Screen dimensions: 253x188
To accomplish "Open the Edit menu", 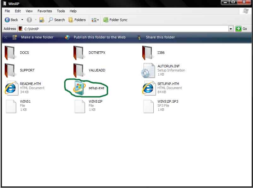I will tap(18, 11).
